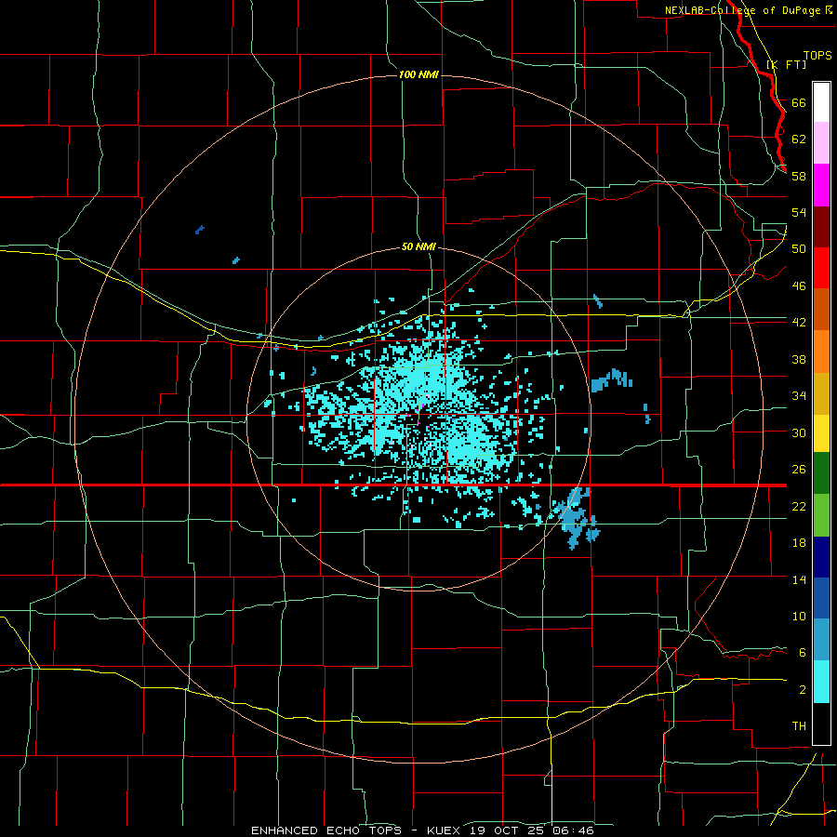Click the bright red swatch between 46 and 50

pyautogui.click(x=821, y=268)
